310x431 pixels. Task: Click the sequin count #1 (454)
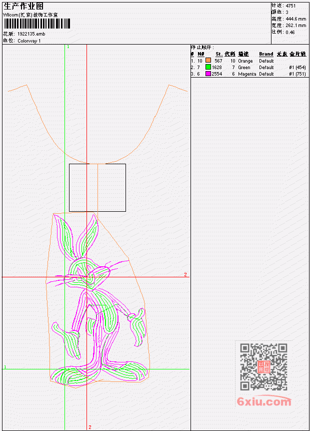(297, 68)
